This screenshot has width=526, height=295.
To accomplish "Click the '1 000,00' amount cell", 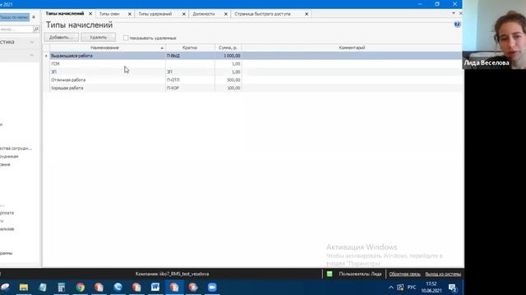I will click(x=228, y=56).
